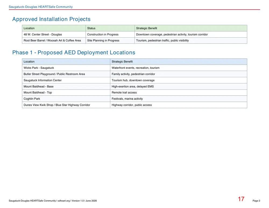Select the Mount Baldhead - Top cell
The height and width of the screenshot is (208, 269).
(x=66, y=93)
